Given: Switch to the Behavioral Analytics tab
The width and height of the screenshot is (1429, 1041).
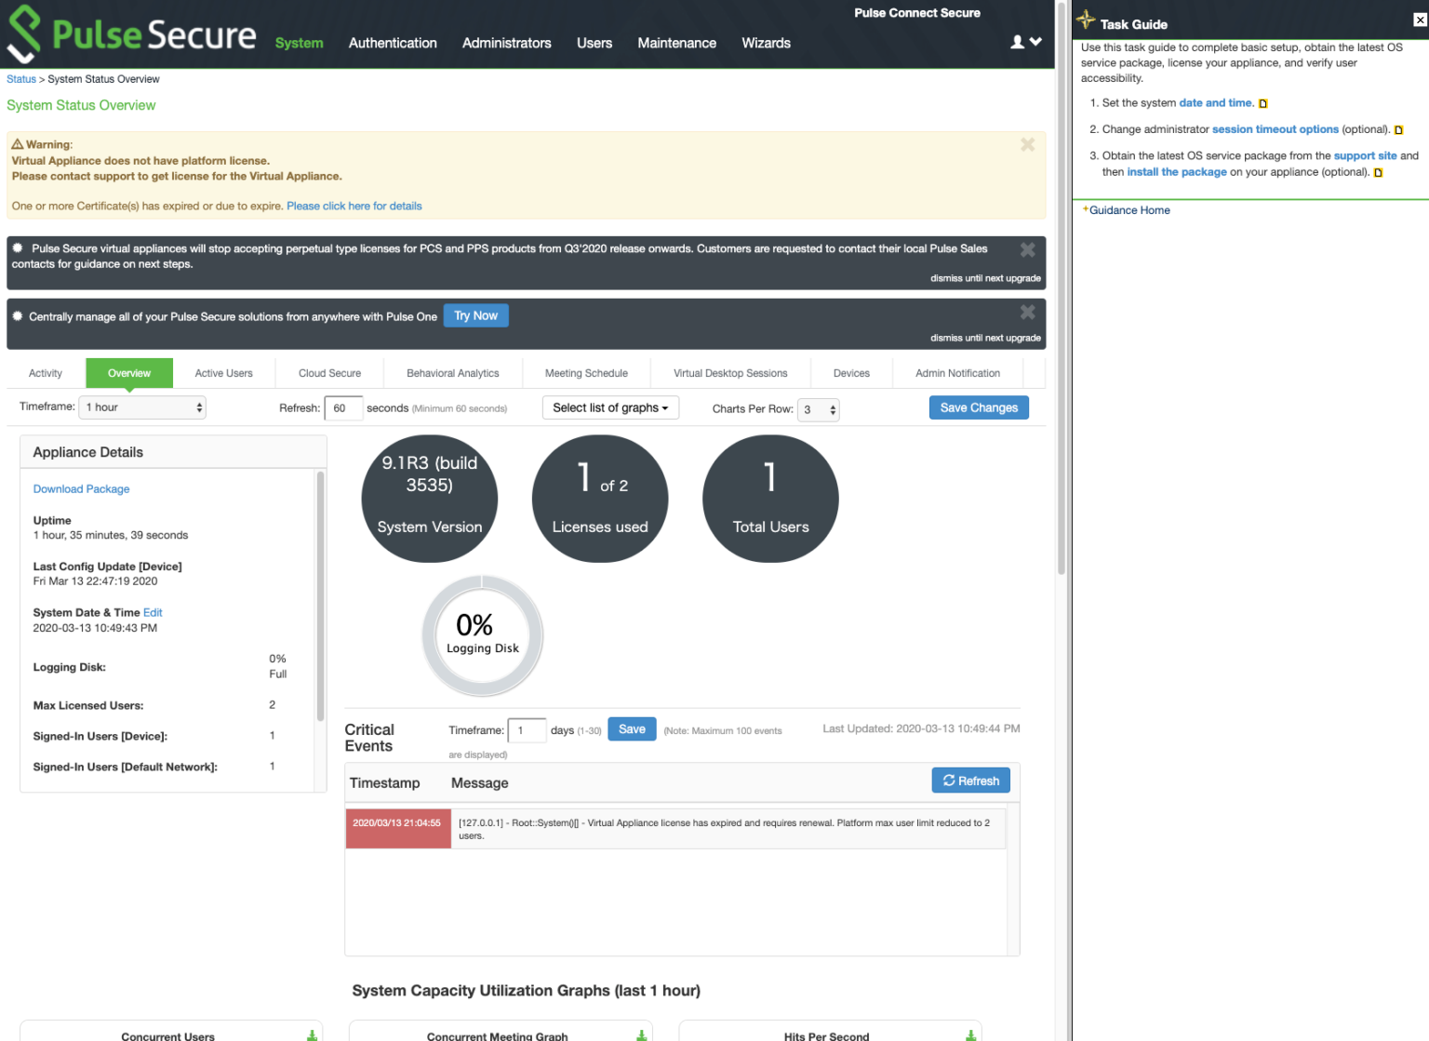Looking at the screenshot, I should coord(453,372).
